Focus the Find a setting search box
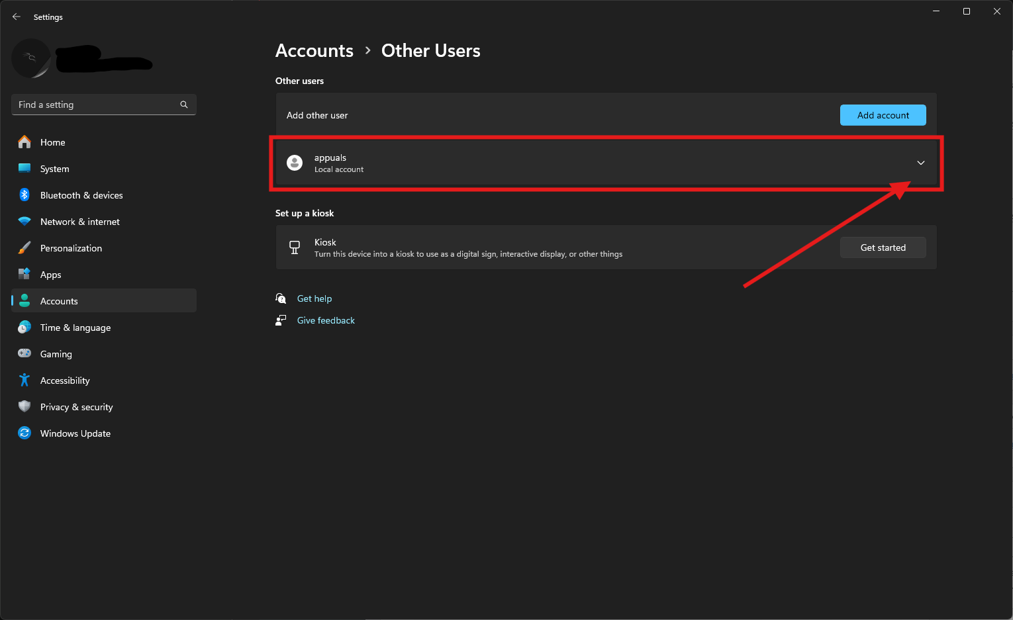 96,105
